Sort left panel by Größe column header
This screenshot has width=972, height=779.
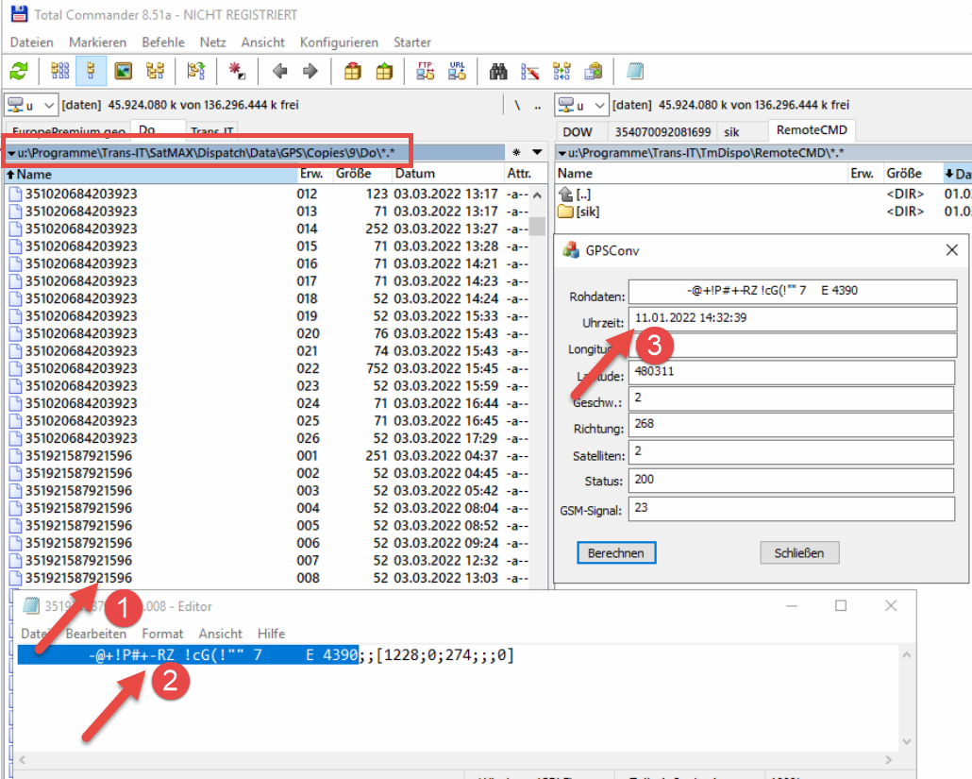coord(361,175)
